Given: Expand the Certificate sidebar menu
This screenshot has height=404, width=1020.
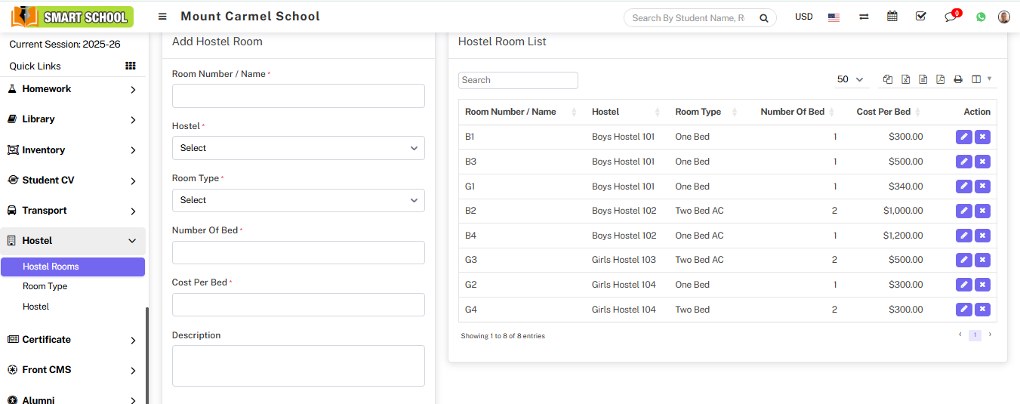Looking at the screenshot, I should point(72,340).
